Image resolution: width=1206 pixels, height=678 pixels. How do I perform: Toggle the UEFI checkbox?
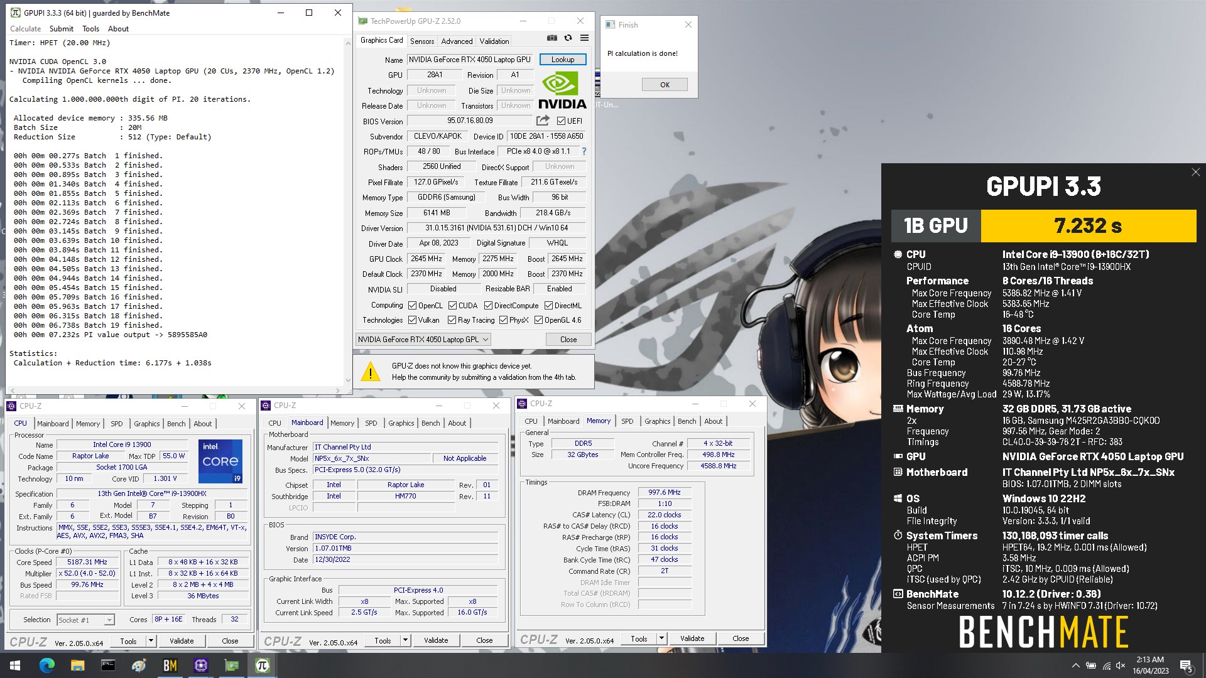click(x=561, y=121)
